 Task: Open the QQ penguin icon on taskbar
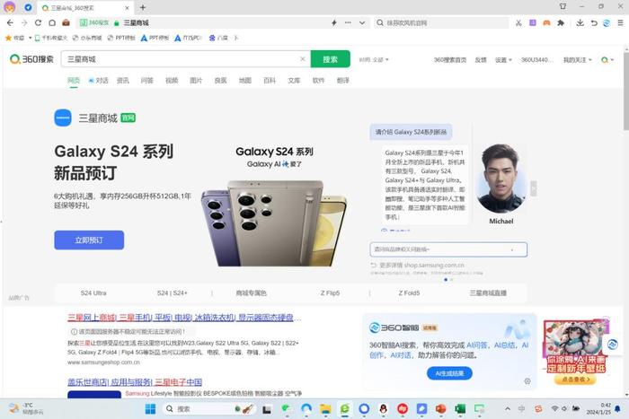(383, 408)
